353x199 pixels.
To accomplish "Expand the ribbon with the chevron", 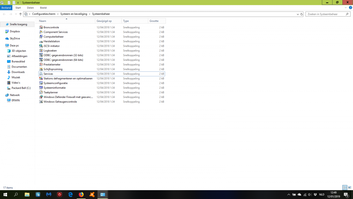I will pyautogui.click(x=346, y=7).
